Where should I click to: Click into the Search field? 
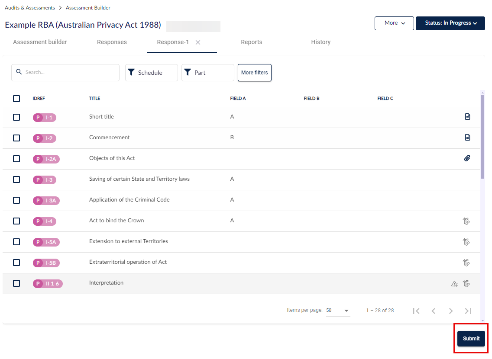pyautogui.click(x=65, y=73)
